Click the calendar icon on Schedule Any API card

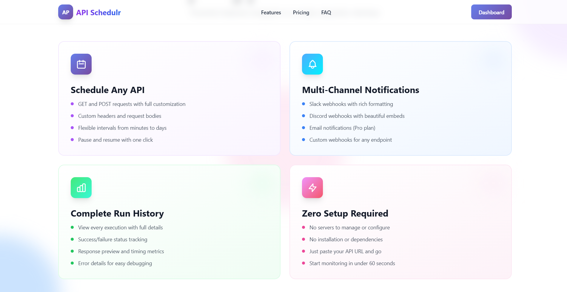(81, 64)
